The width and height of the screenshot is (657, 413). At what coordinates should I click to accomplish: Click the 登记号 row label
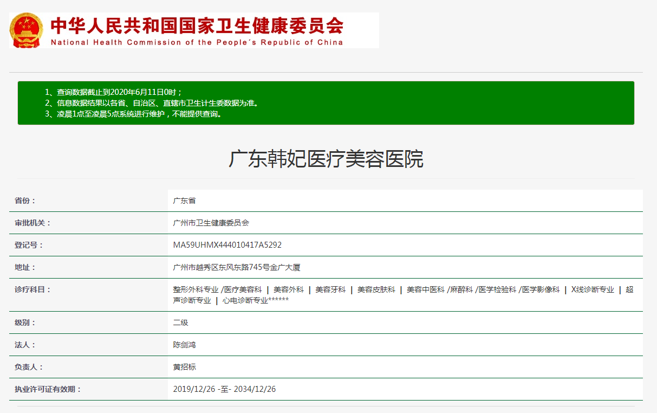tap(29, 245)
